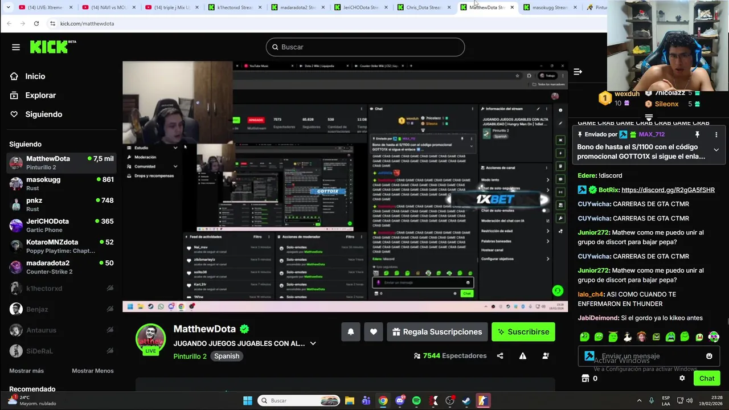729x410 pixels.
Task: Unpin the pinned chat message
Action: coord(697,134)
